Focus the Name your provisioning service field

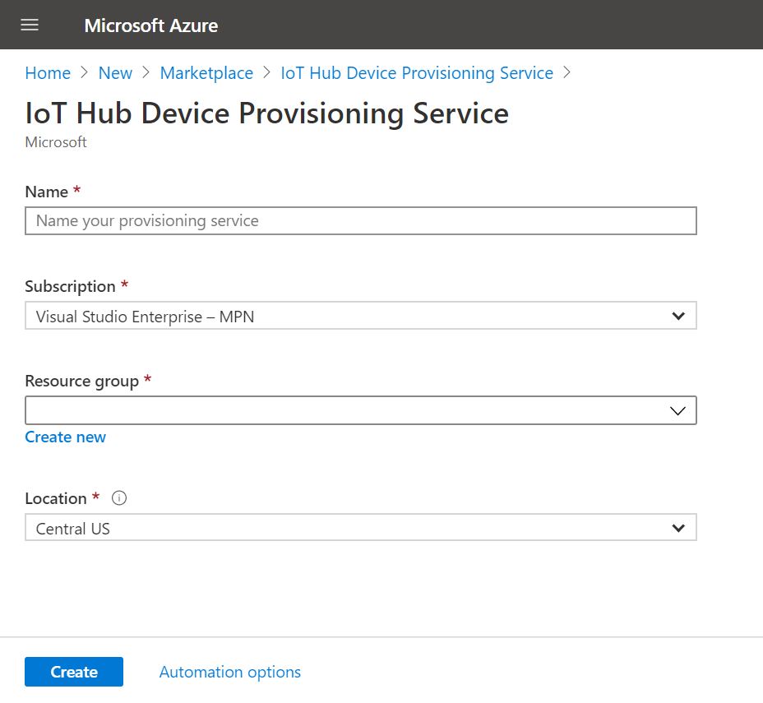tap(360, 221)
